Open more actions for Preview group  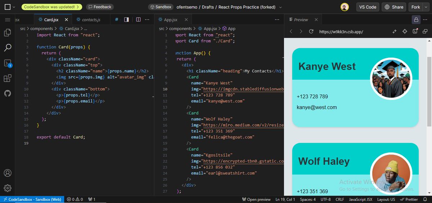point(426,19)
